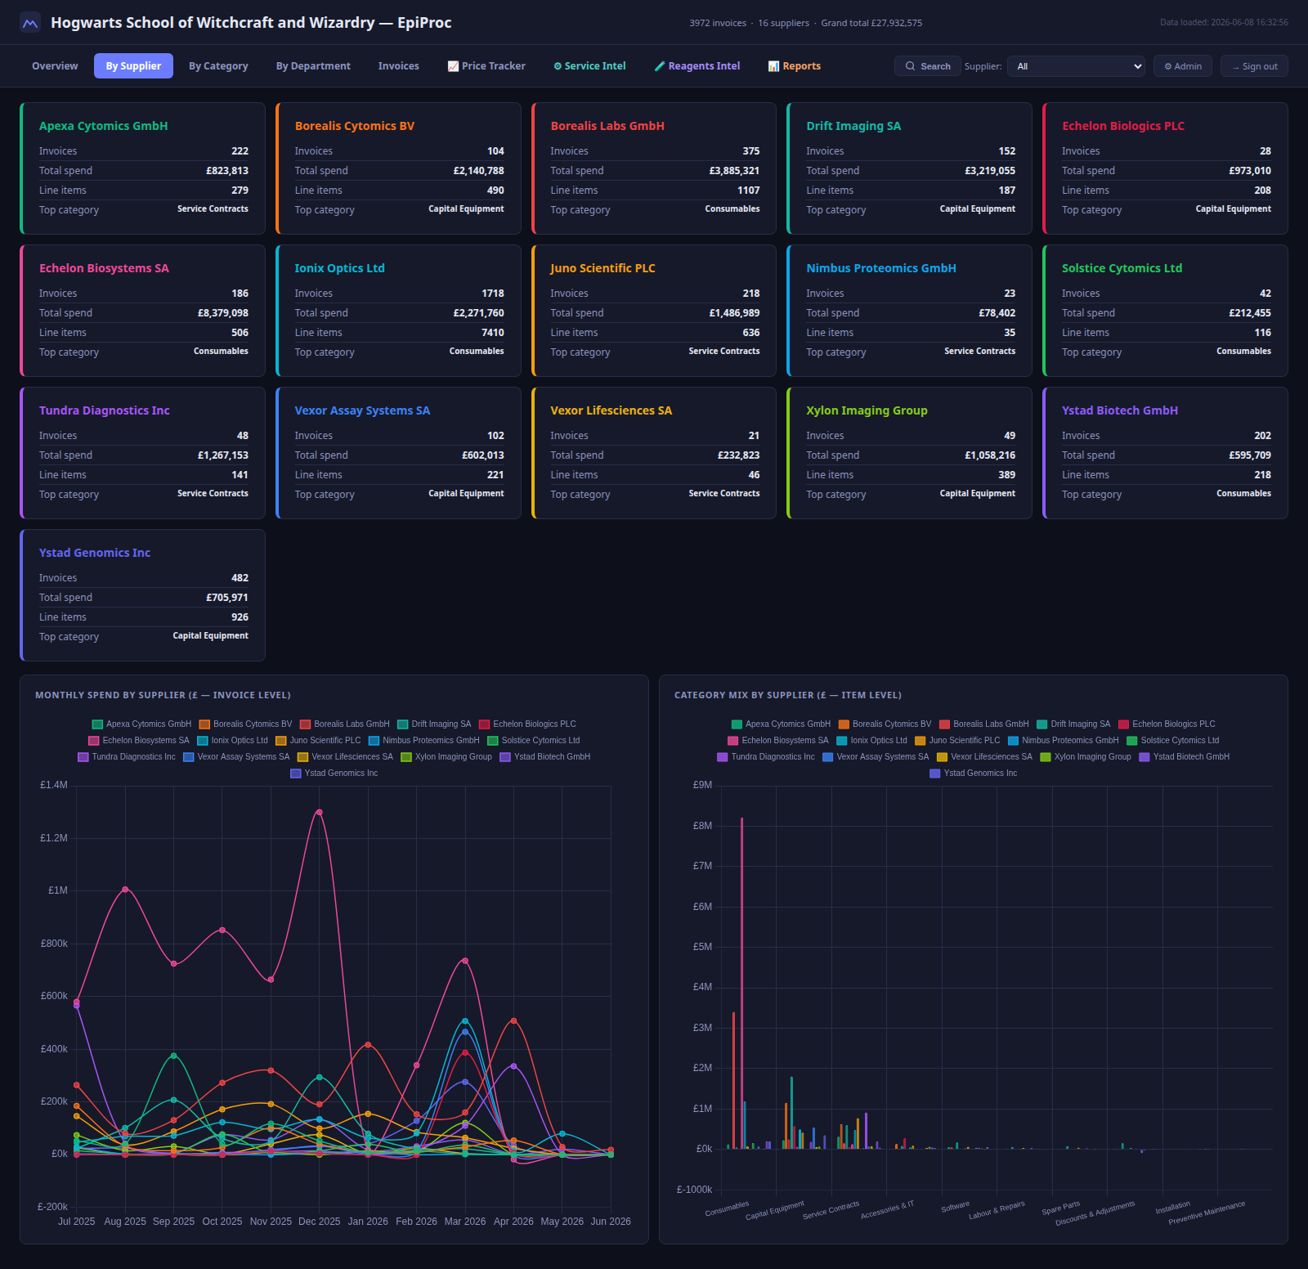Open Ystad Genomics Inc supplier card

143,595
